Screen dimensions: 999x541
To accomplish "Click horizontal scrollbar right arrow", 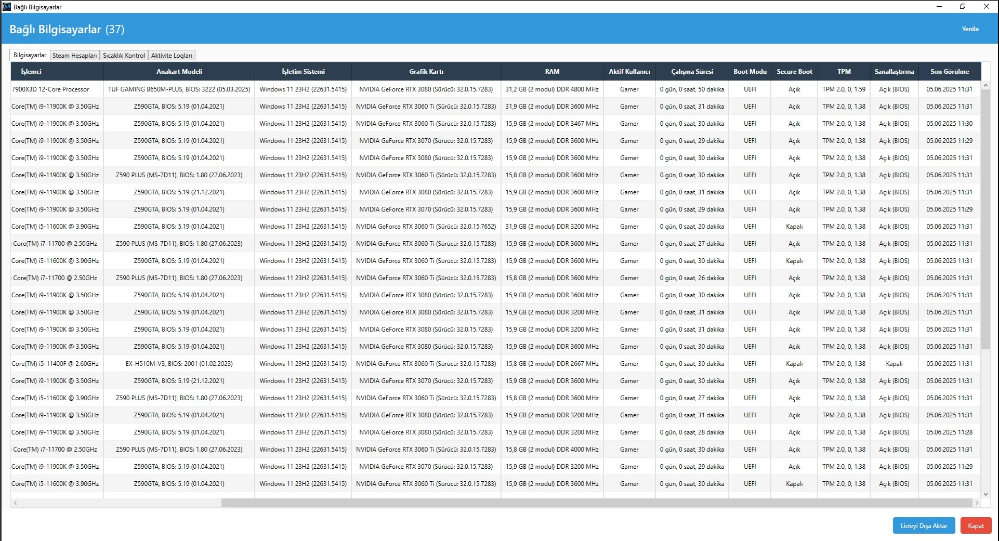I will coord(977,503).
